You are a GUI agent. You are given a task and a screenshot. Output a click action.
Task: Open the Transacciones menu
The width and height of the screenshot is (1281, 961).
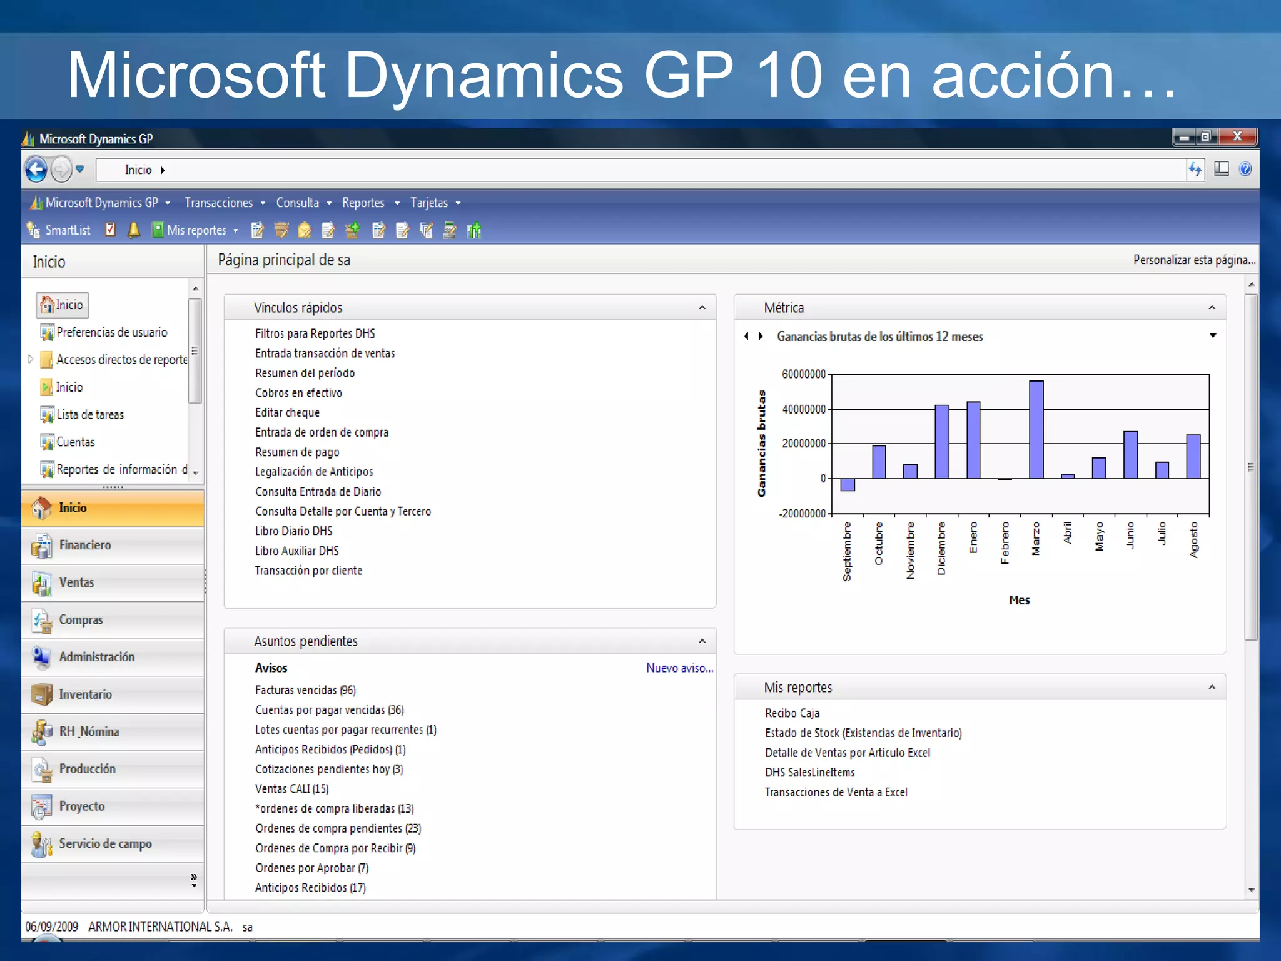[225, 203]
